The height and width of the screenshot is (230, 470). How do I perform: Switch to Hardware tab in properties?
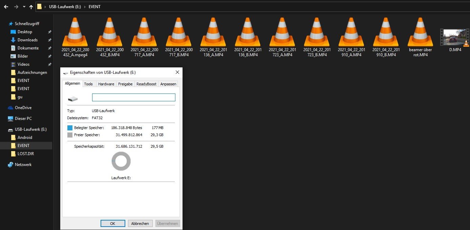106,84
